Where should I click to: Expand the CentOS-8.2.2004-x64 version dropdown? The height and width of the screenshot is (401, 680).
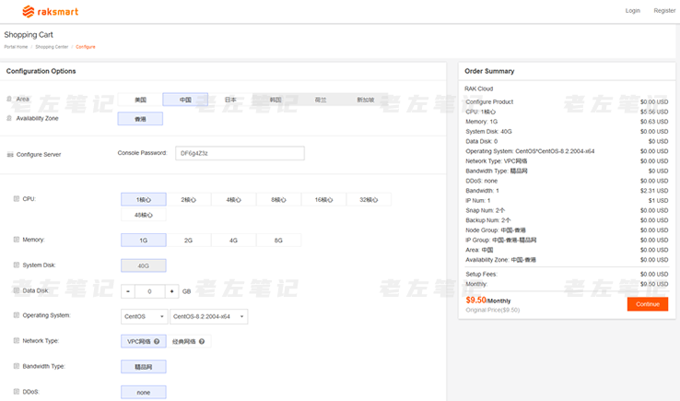pos(209,316)
